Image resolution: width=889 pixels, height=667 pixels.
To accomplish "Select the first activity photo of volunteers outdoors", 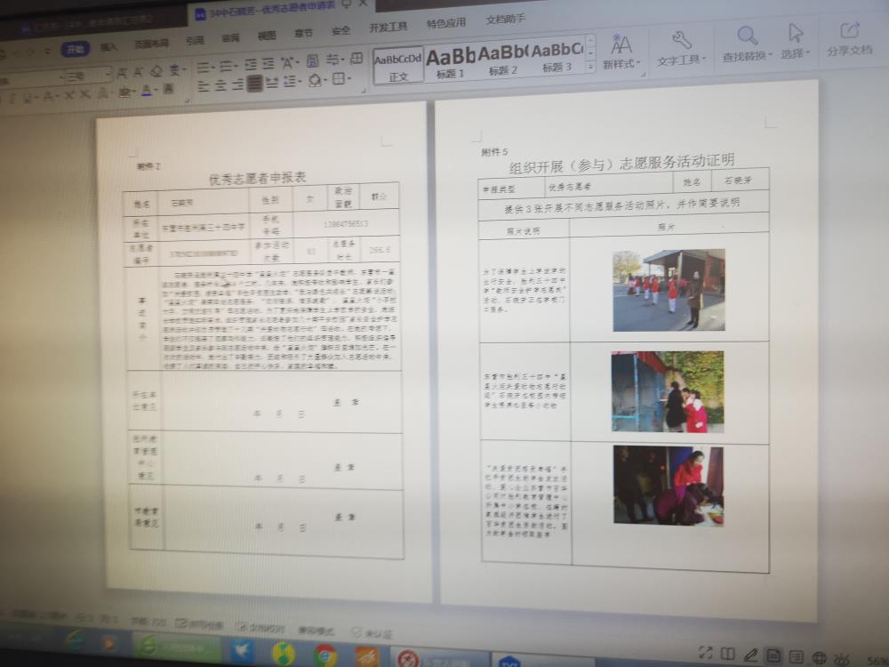I will click(x=669, y=290).
